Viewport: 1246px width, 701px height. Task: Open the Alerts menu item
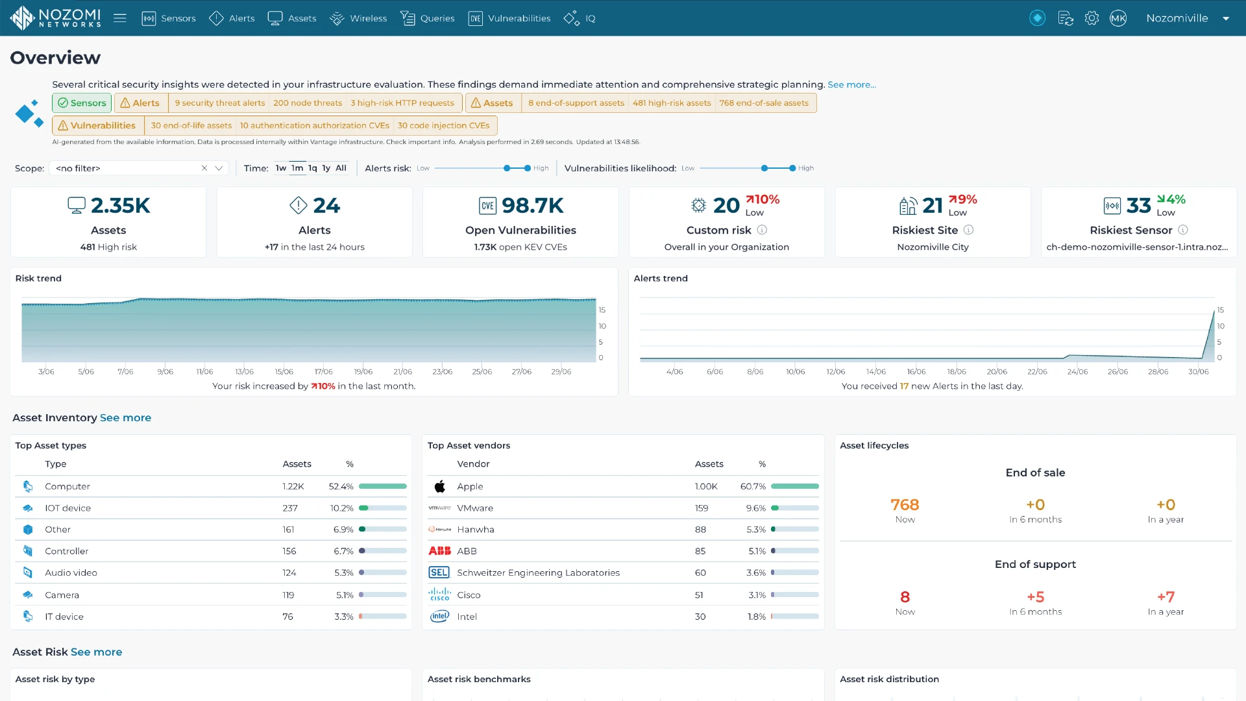pos(232,18)
